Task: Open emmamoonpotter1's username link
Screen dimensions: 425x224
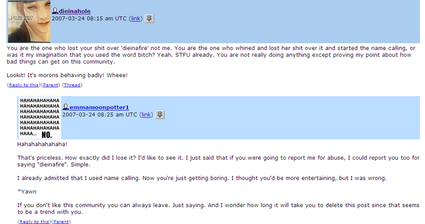Action: (x=99, y=107)
